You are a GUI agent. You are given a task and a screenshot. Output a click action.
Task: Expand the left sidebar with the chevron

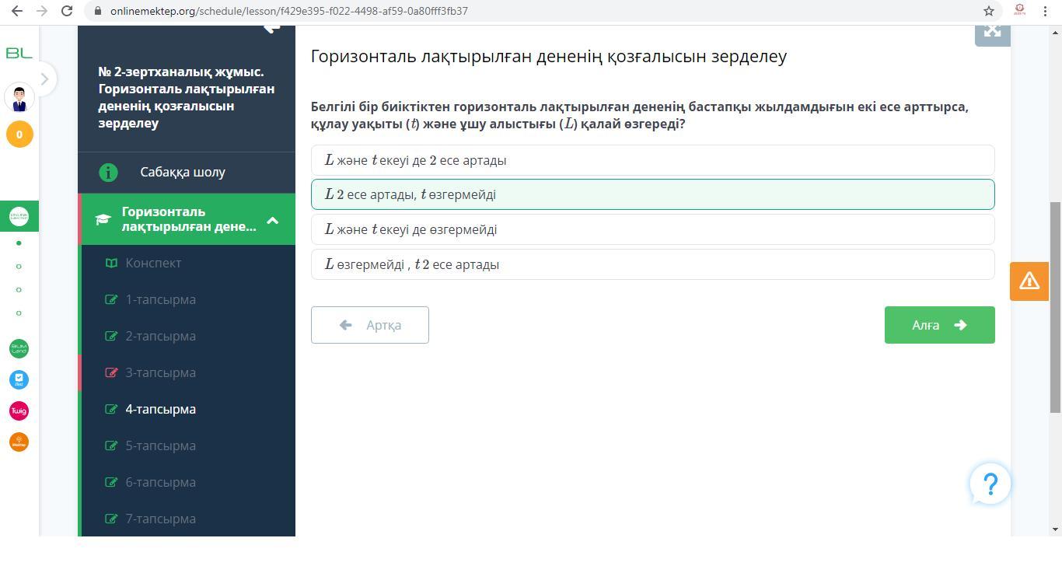coord(44,79)
